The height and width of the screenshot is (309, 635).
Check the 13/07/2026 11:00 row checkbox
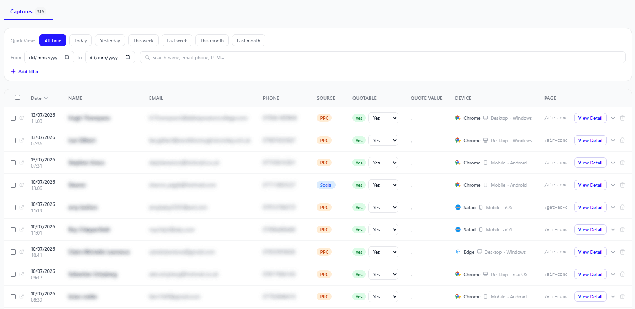point(13,118)
